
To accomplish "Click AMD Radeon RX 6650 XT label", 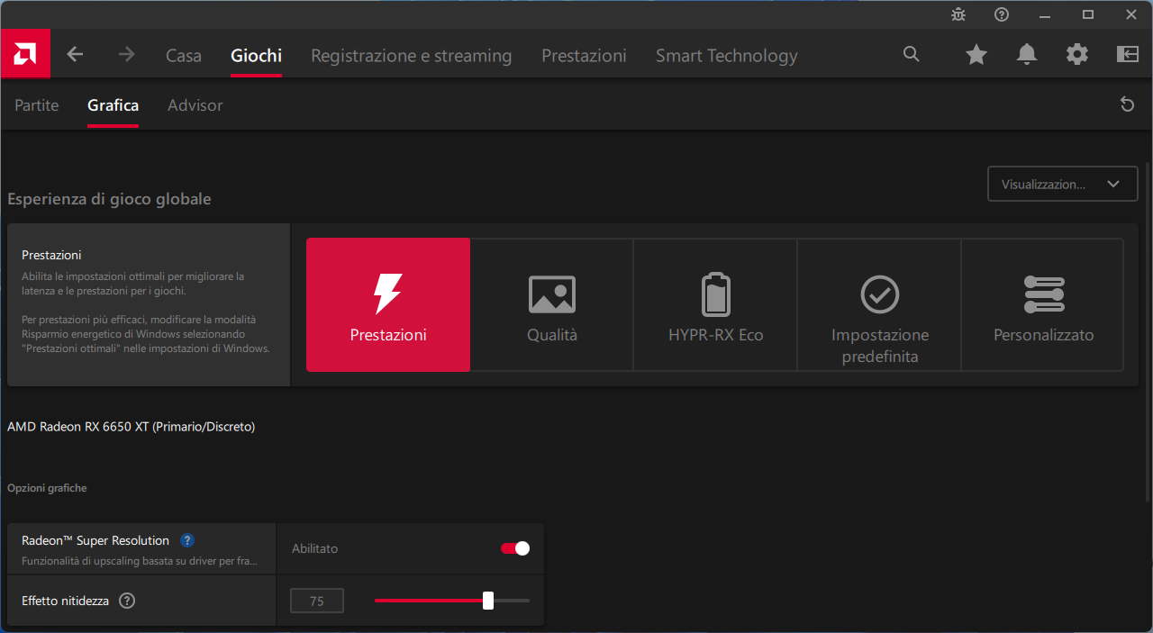I will click(132, 427).
